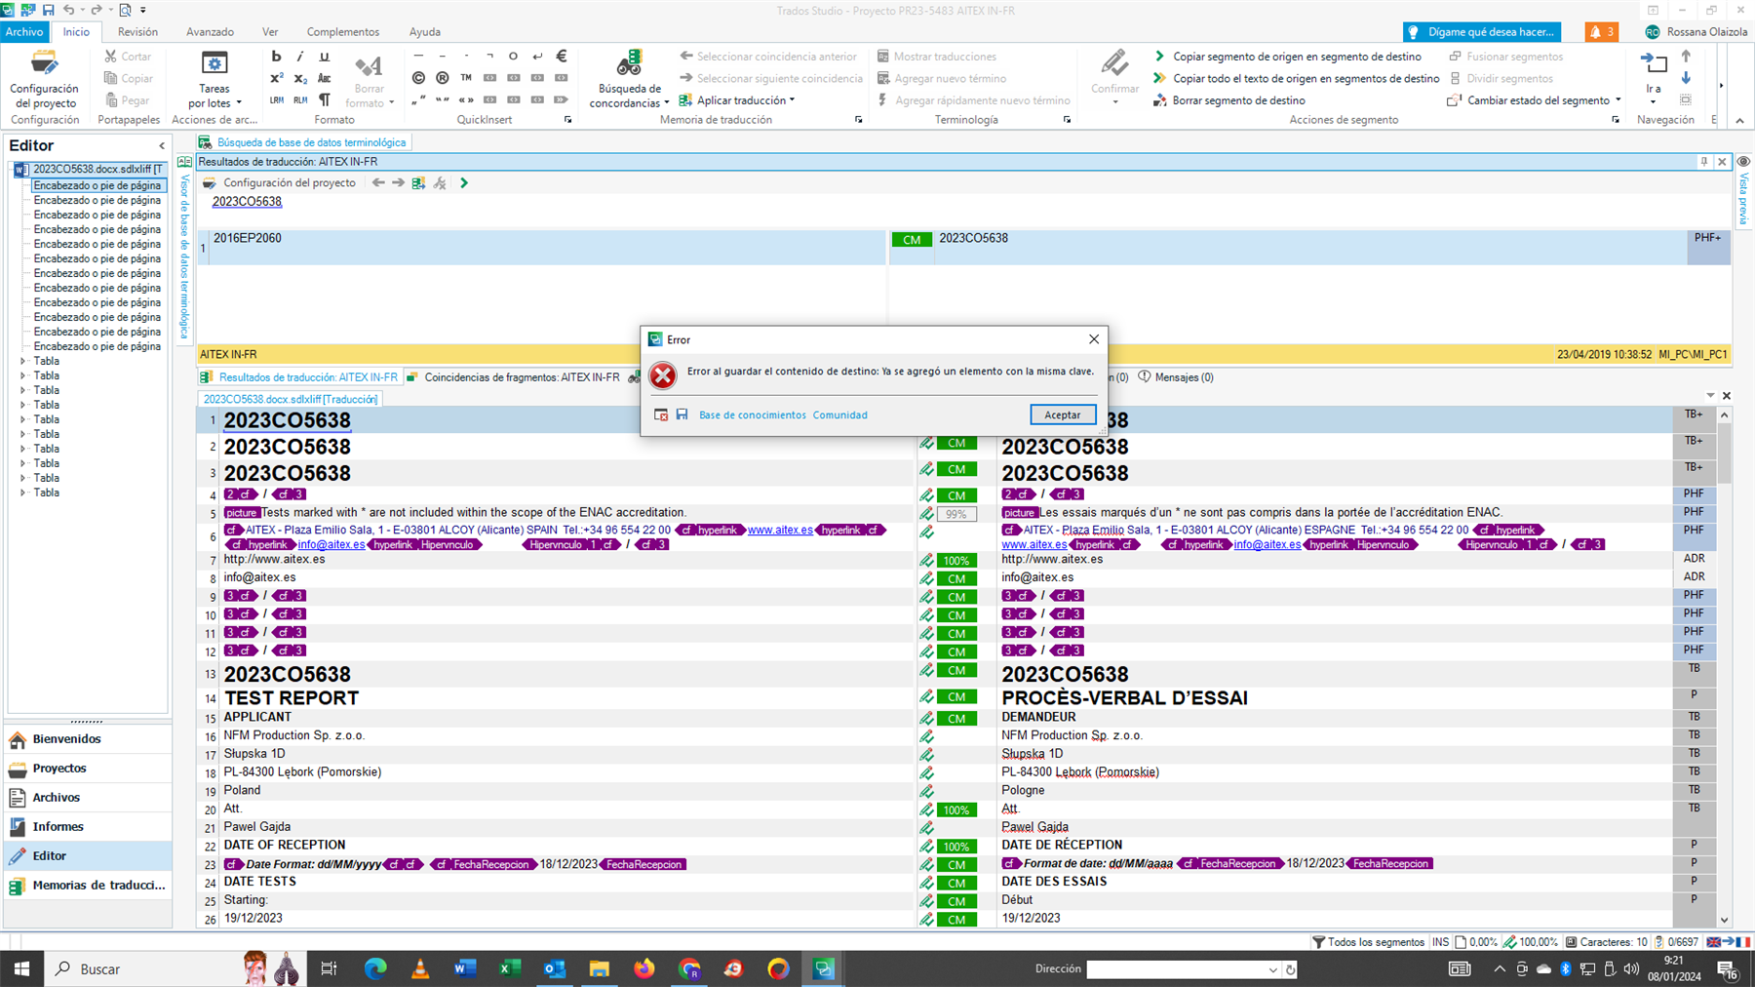Expand the Memoria de traducción group launcher
Screen dimensions: 1755x987
(859, 120)
